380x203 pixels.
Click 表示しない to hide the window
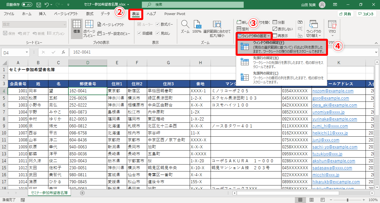tap(283, 29)
